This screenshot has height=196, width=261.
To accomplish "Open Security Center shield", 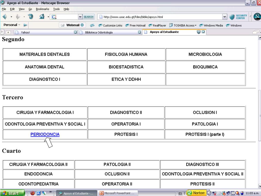I will click(x=232, y=17).
